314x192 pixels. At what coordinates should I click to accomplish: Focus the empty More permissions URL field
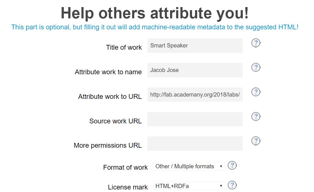[x=195, y=143]
